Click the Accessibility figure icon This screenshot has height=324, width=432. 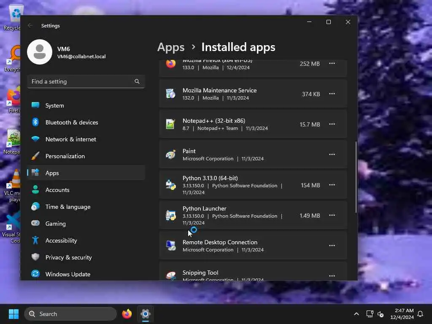[x=35, y=240]
